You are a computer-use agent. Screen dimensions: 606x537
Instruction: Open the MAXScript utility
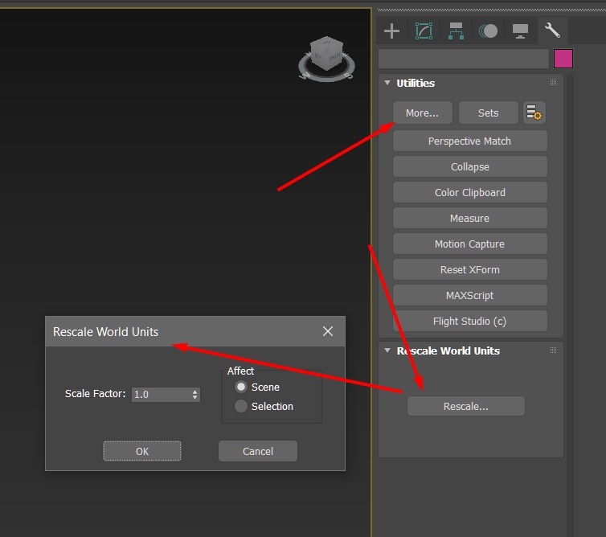click(x=470, y=295)
